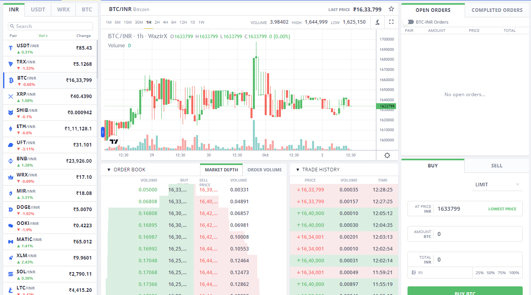Select the 5M chart interval

[118, 22]
